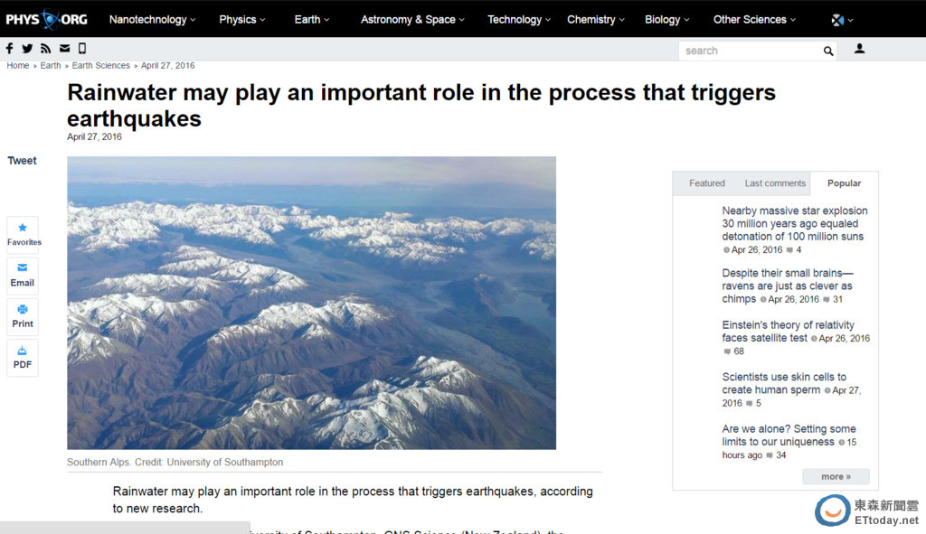Expand the Nanotechnology dropdown menu
This screenshot has height=534, width=926.
153,19
